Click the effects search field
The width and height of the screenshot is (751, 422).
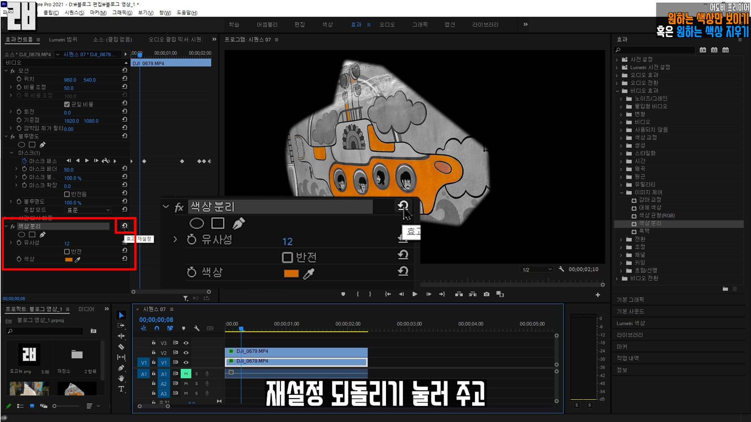[x=657, y=50]
